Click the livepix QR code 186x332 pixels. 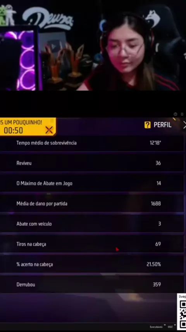pos(182,313)
